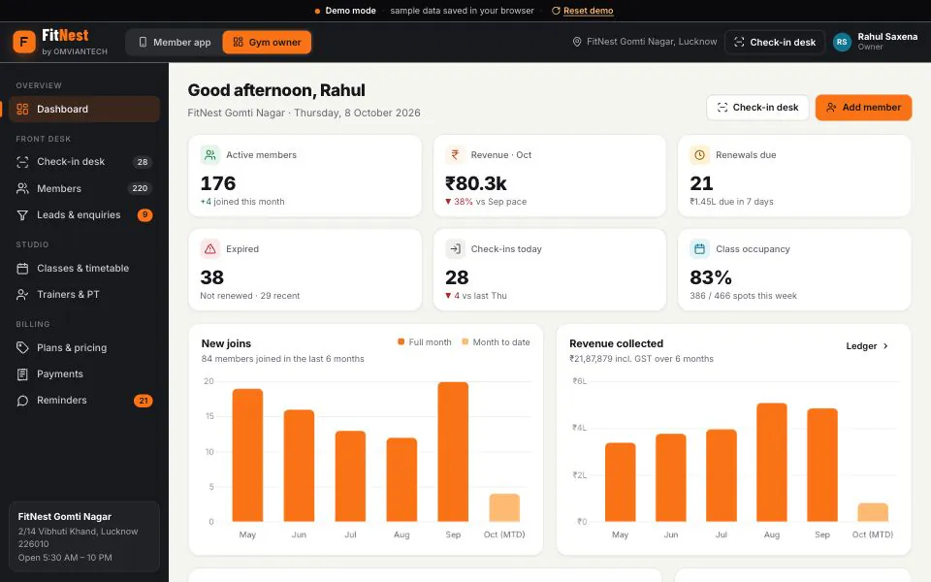Click the clock icon on Renewals due
931x582 pixels.
(699, 155)
